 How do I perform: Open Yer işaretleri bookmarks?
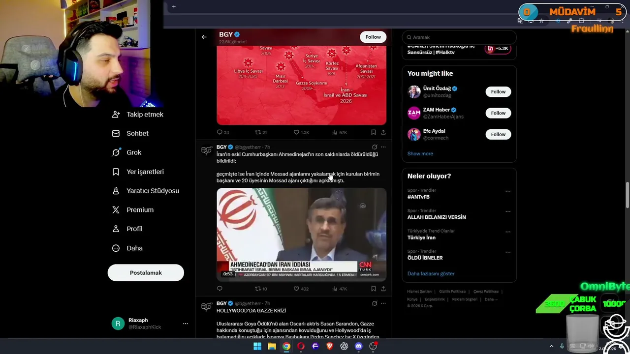pyautogui.click(x=138, y=172)
